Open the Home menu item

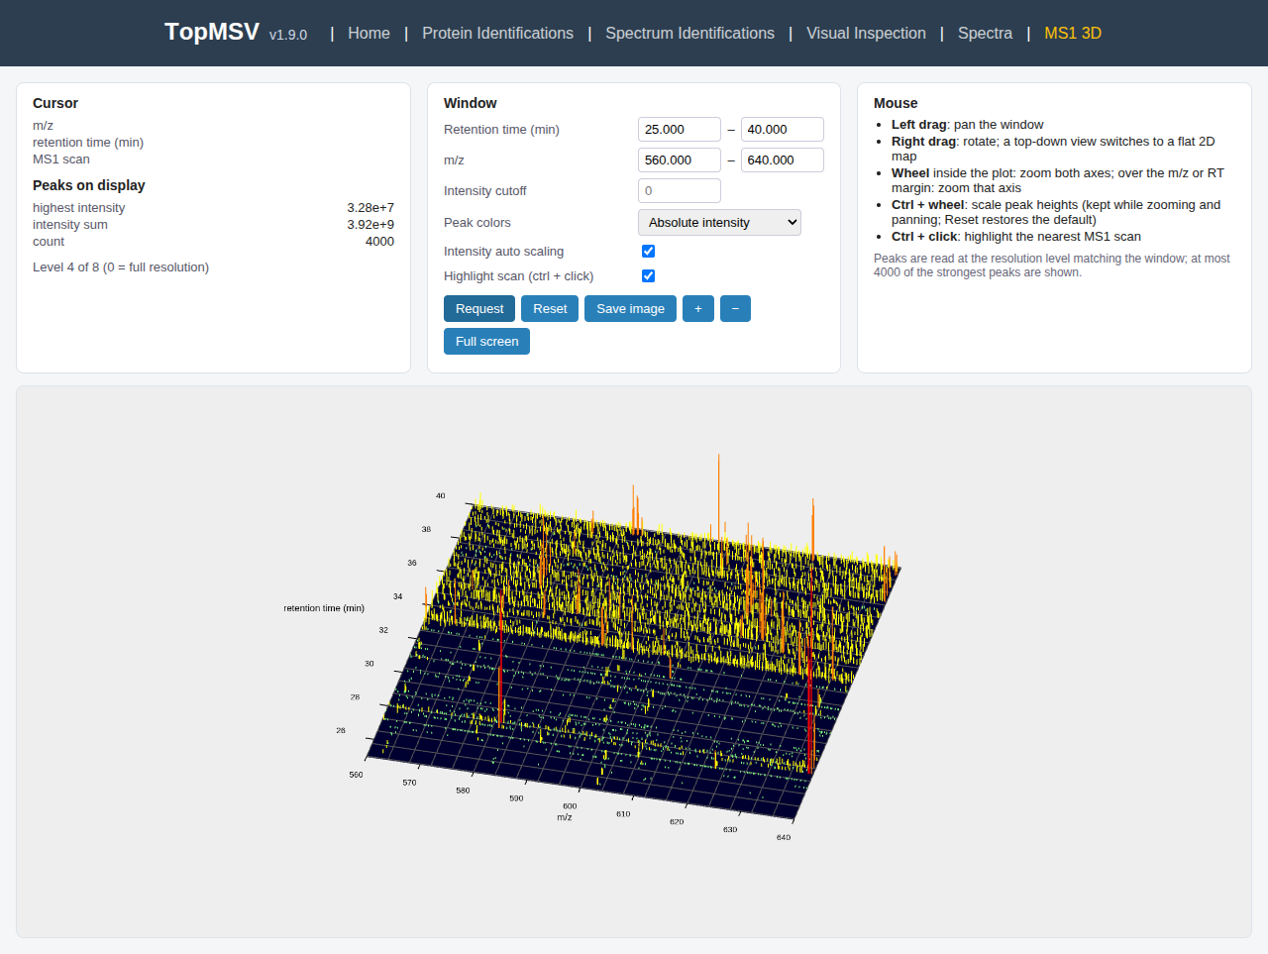point(369,33)
